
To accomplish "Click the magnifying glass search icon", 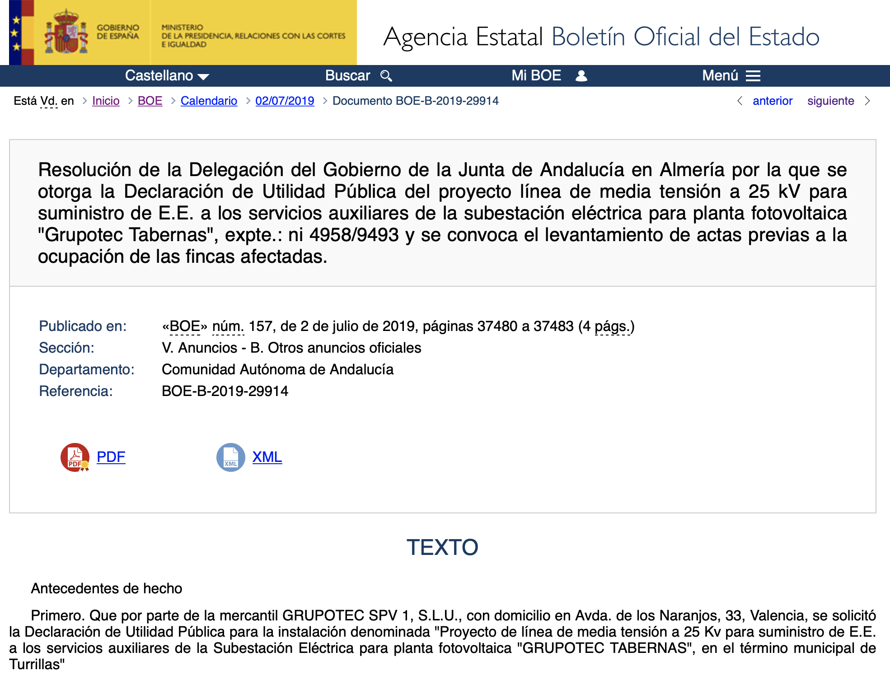I will click(386, 76).
